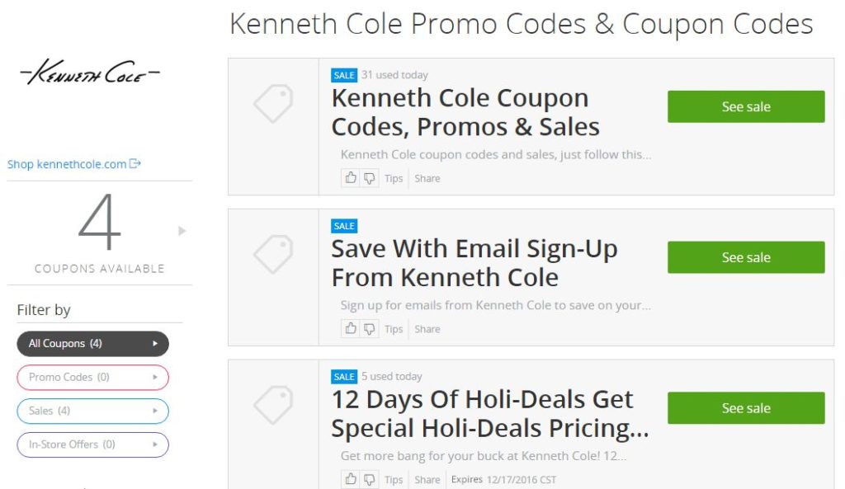This screenshot has width=845, height=489.
Task: Filter by Promo Codes (0)
Action: pyautogui.click(x=92, y=378)
